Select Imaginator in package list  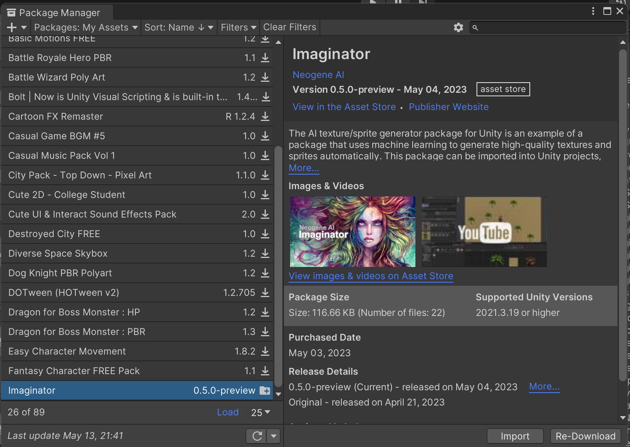[x=137, y=390]
